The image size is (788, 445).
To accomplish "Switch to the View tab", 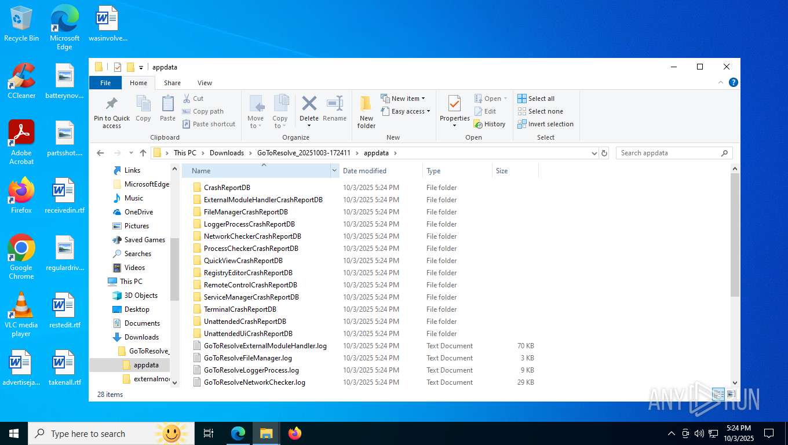I will [205, 83].
